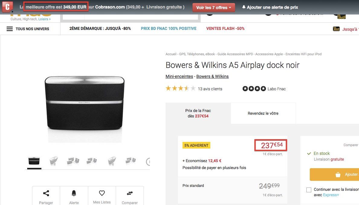Click the Mes Listes heart icon
359x205 pixels.
(x=102, y=193)
